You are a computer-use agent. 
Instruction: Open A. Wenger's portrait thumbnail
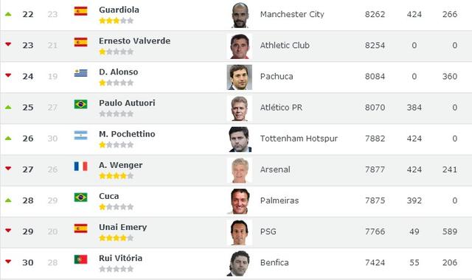240,170
